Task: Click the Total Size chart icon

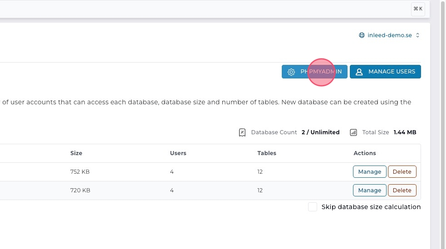Action: [353, 132]
